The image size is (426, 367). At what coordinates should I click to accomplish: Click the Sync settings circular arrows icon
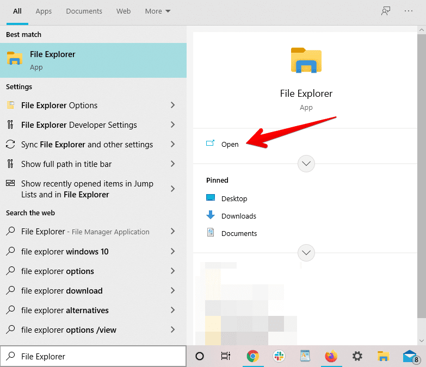point(10,144)
